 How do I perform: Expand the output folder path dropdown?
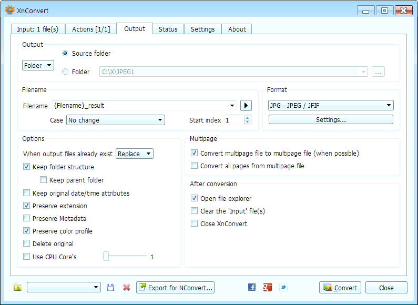coord(363,72)
